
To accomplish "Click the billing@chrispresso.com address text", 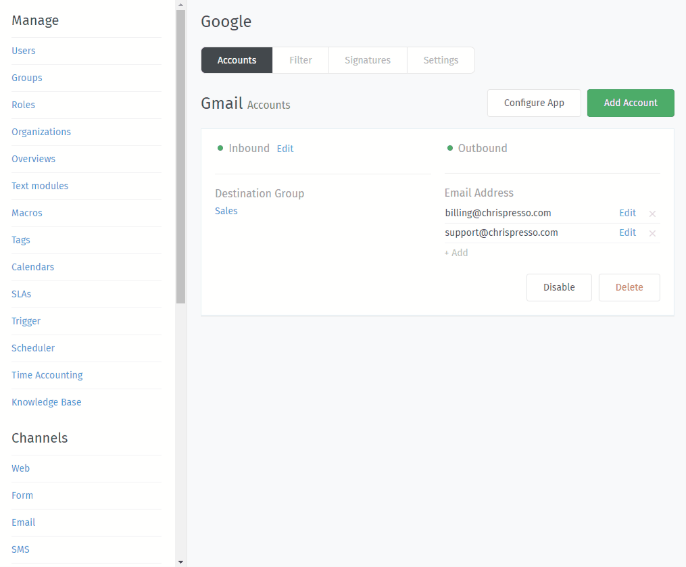I will click(x=498, y=213).
